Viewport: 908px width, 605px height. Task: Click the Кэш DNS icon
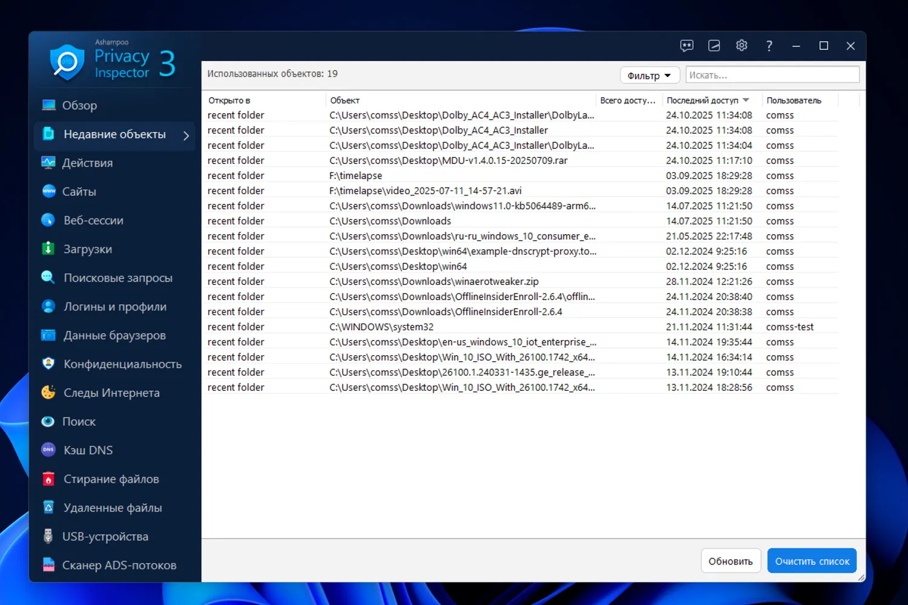[x=48, y=450]
